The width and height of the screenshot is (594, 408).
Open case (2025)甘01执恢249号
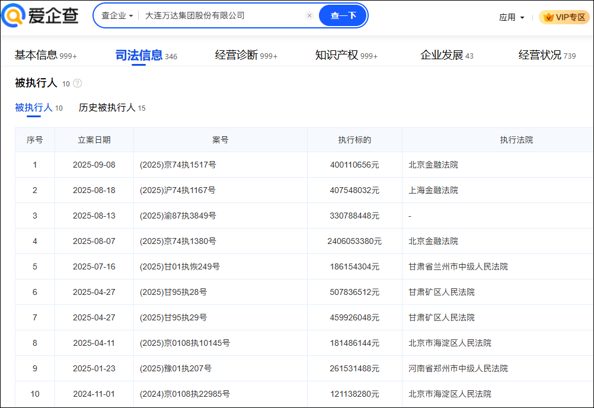coord(180,267)
